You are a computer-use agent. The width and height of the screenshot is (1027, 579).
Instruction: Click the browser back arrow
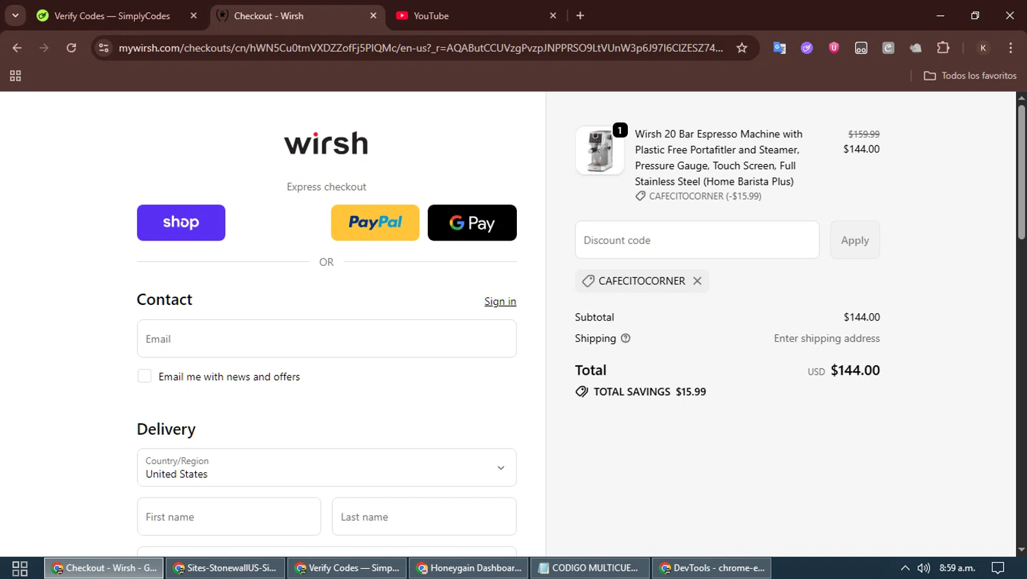tap(17, 48)
